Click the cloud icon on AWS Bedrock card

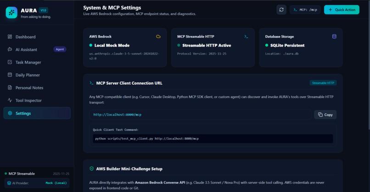pyautogui.click(x=158, y=37)
